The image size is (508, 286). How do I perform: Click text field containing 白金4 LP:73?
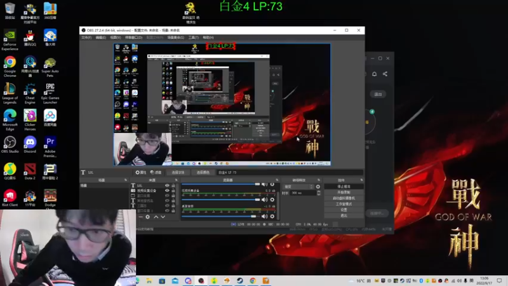(290, 172)
